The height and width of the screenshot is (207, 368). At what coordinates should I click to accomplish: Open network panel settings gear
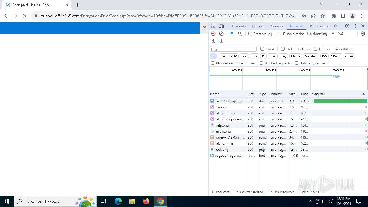point(363,34)
